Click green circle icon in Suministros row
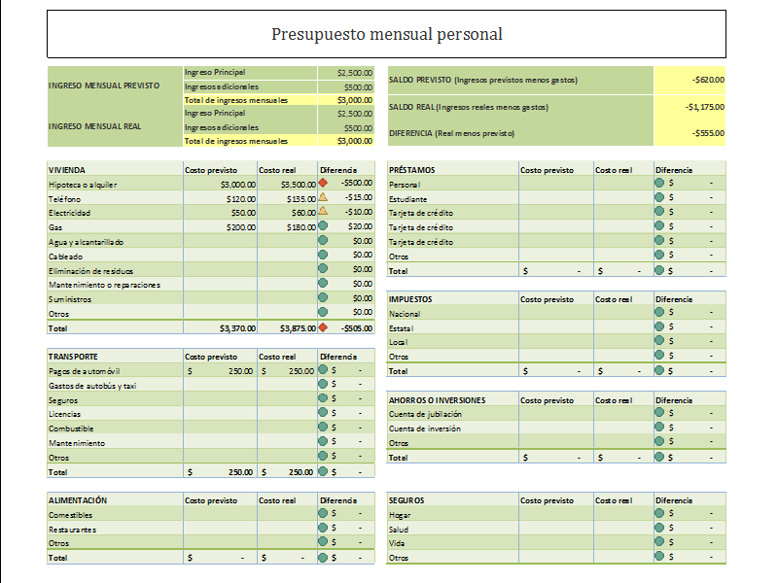Screen dimensions: 778x583 (x=323, y=297)
